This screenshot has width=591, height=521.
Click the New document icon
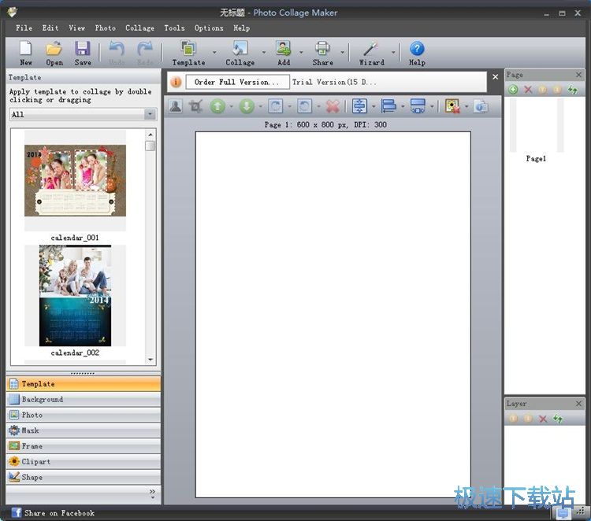point(26,50)
